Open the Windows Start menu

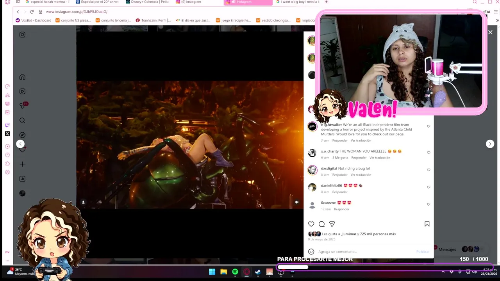212,272
